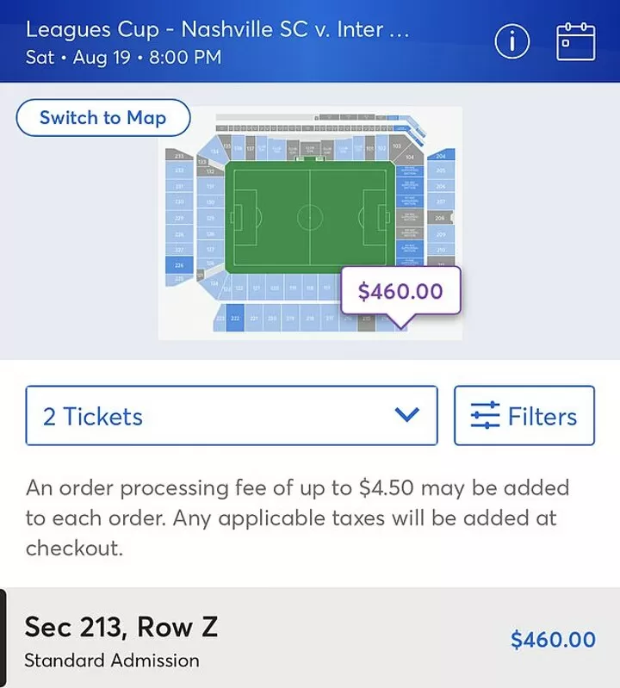Select highlighted section 226 on stadium map
The height and width of the screenshot is (688, 620).
(179, 265)
